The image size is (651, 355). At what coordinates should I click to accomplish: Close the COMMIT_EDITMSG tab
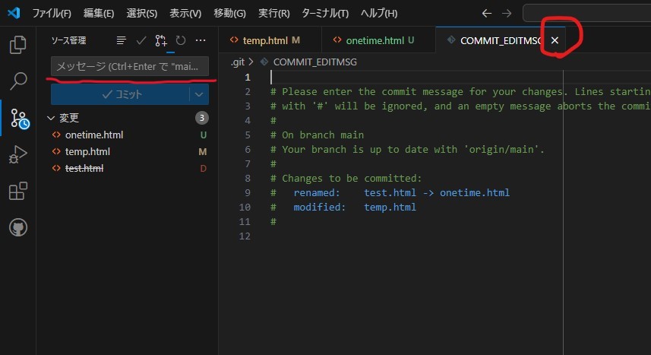pos(555,40)
